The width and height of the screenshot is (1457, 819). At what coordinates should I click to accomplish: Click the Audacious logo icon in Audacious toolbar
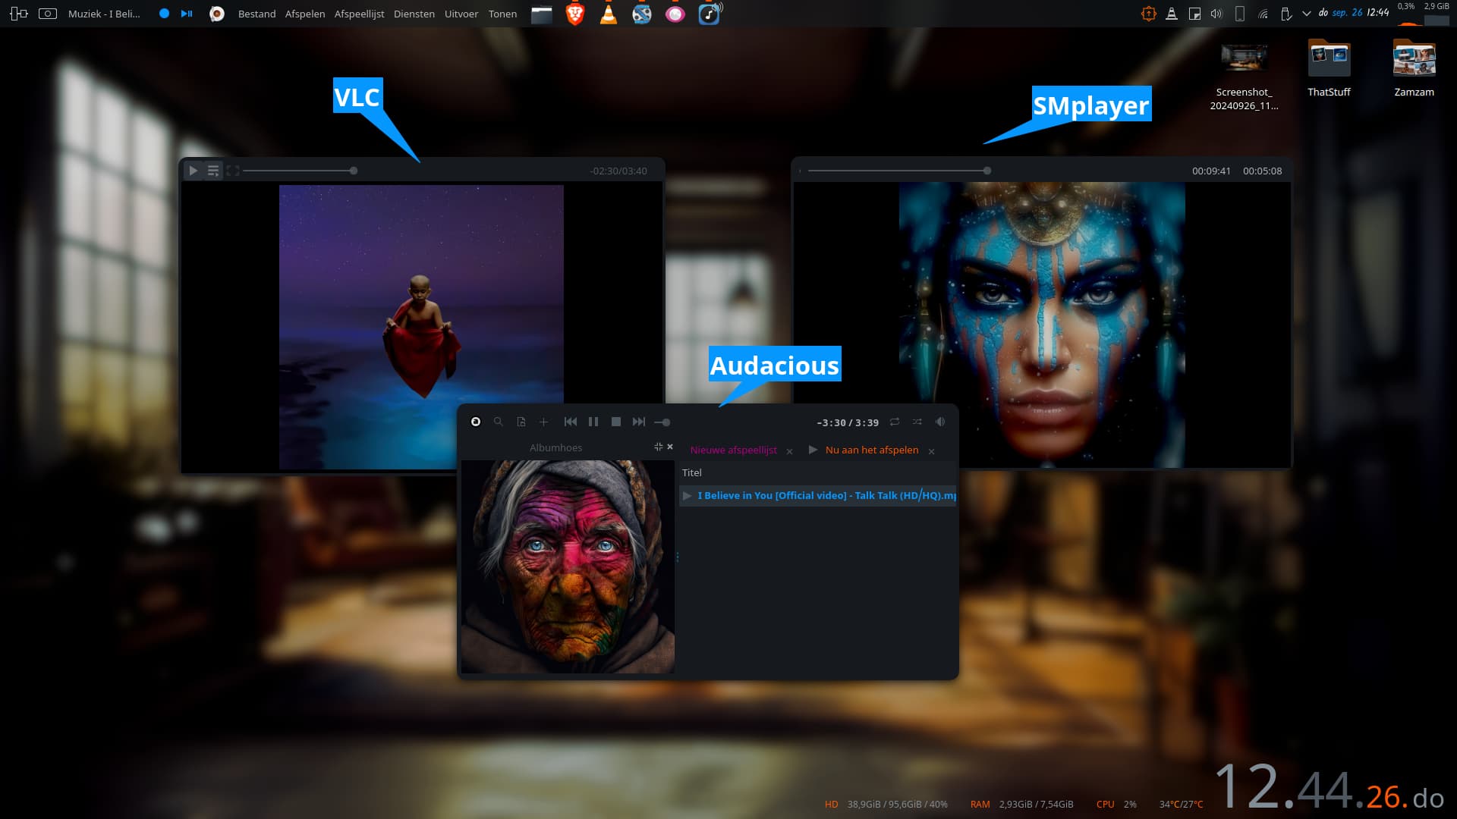[x=476, y=422]
